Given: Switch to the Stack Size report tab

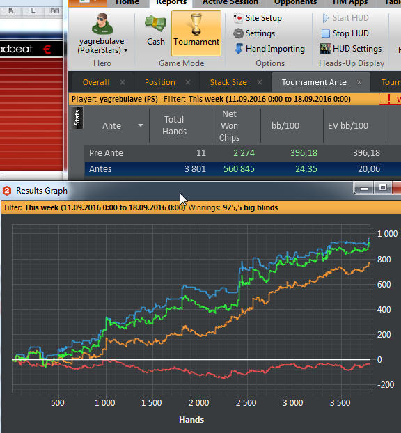Looking at the screenshot, I should pyautogui.click(x=228, y=82).
